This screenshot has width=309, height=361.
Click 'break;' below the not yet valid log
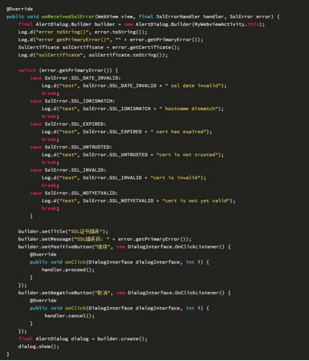(50, 208)
